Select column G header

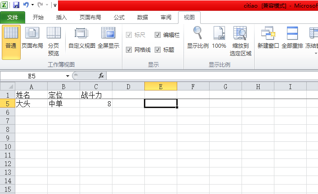coord(225,86)
